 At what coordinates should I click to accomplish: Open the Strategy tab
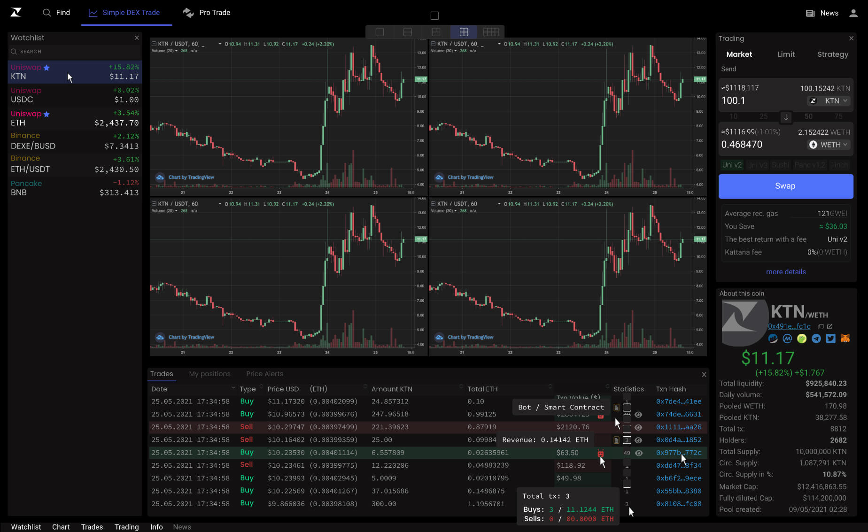tap(833, 54)
